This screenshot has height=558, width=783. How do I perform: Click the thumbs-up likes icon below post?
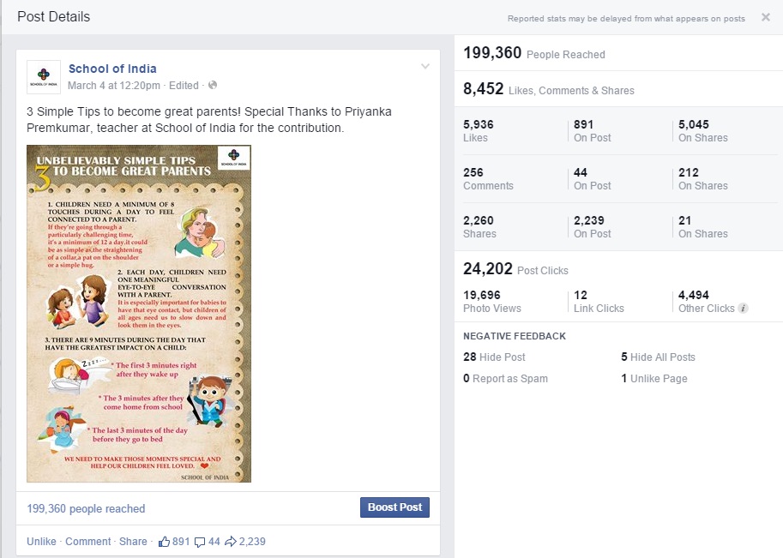click(x=164, y=542)
